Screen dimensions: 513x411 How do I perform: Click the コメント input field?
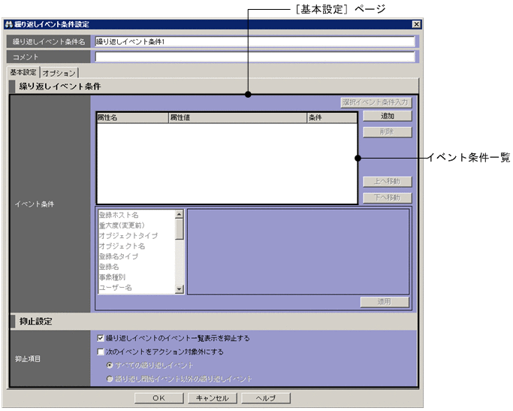(255, 56)
